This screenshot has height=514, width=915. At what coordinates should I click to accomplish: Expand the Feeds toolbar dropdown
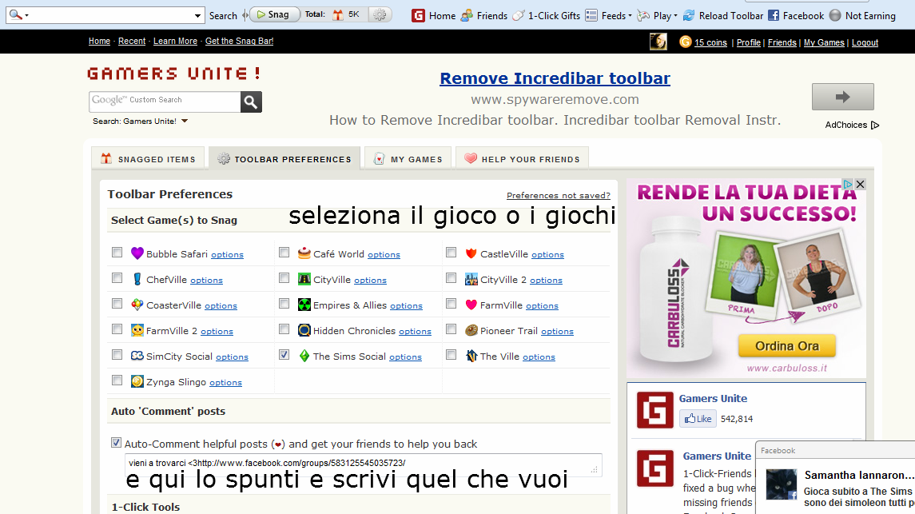tap(631, 16)
